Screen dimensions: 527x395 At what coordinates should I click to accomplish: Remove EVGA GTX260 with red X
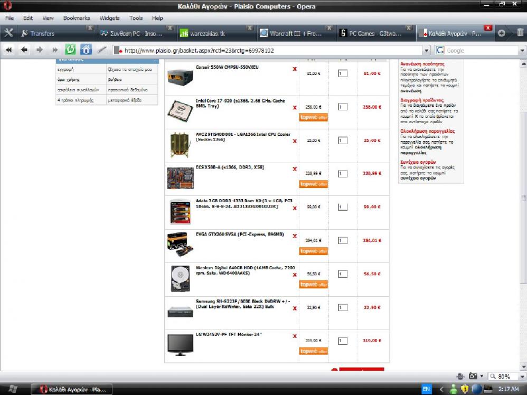pos(295,236)
